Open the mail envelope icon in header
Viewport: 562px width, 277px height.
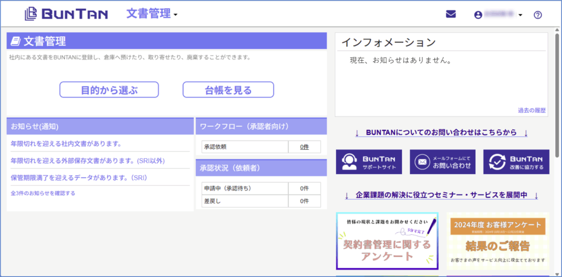click(451, 14)
